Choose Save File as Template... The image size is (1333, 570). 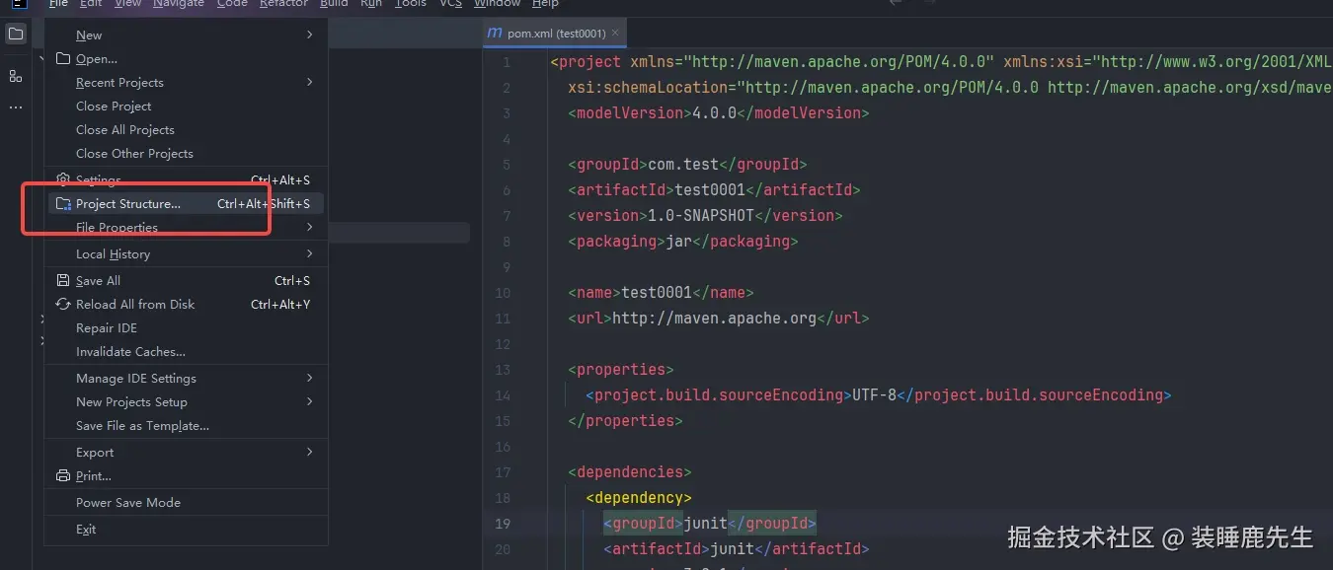[187, 426]
